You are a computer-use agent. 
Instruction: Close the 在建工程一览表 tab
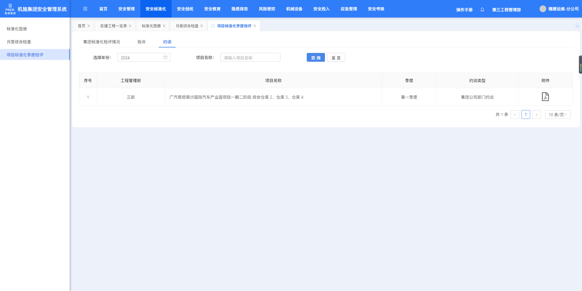click(x=130, y=26)
